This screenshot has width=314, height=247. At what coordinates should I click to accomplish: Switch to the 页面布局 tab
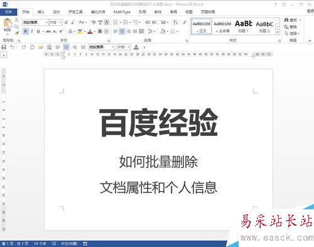[x=208, y=12]
